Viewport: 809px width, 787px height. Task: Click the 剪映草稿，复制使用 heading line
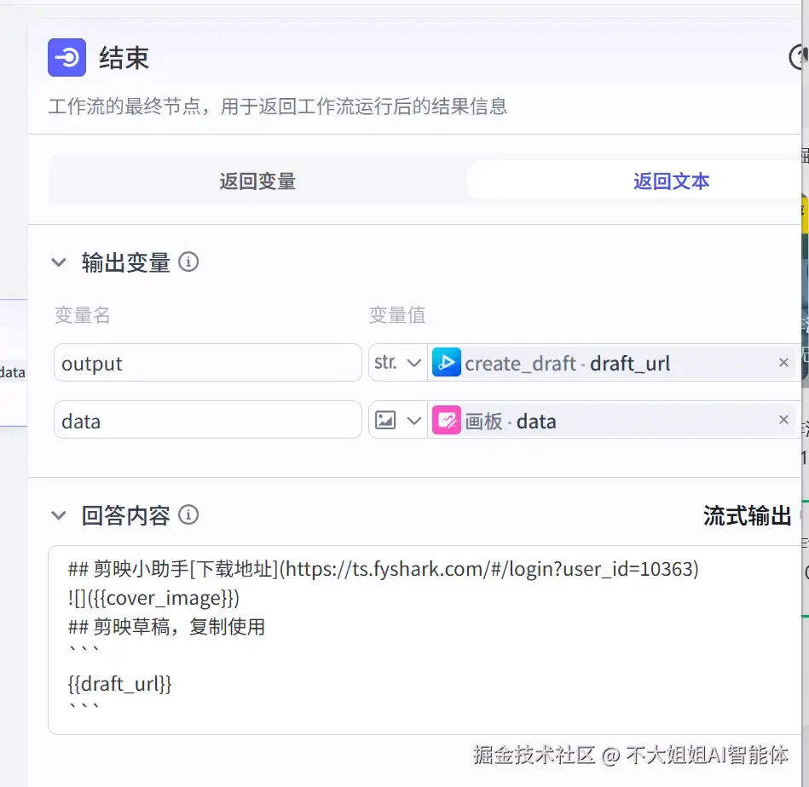(x=166, y=627)
